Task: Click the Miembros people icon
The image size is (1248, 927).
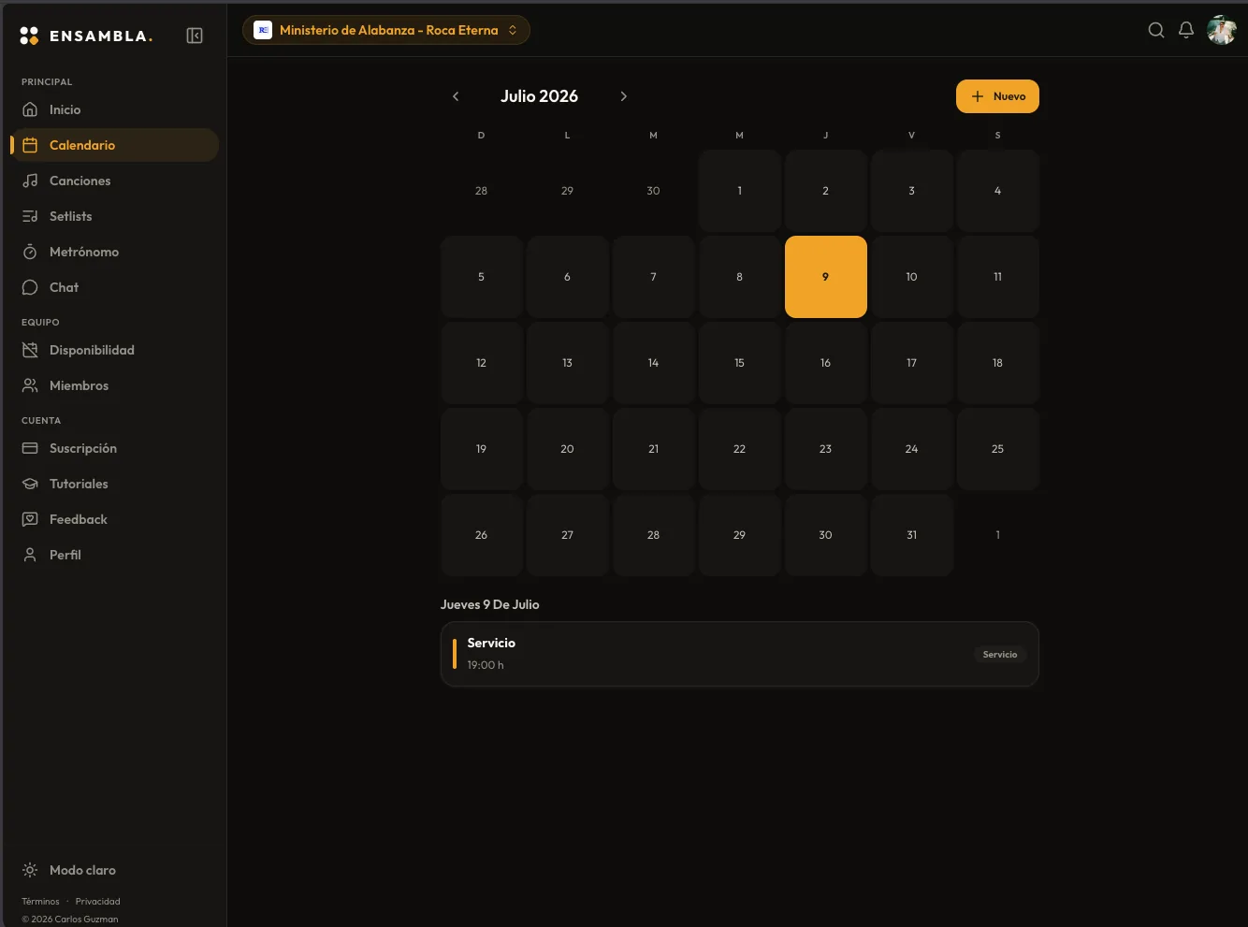Action: tap(30, 385)
